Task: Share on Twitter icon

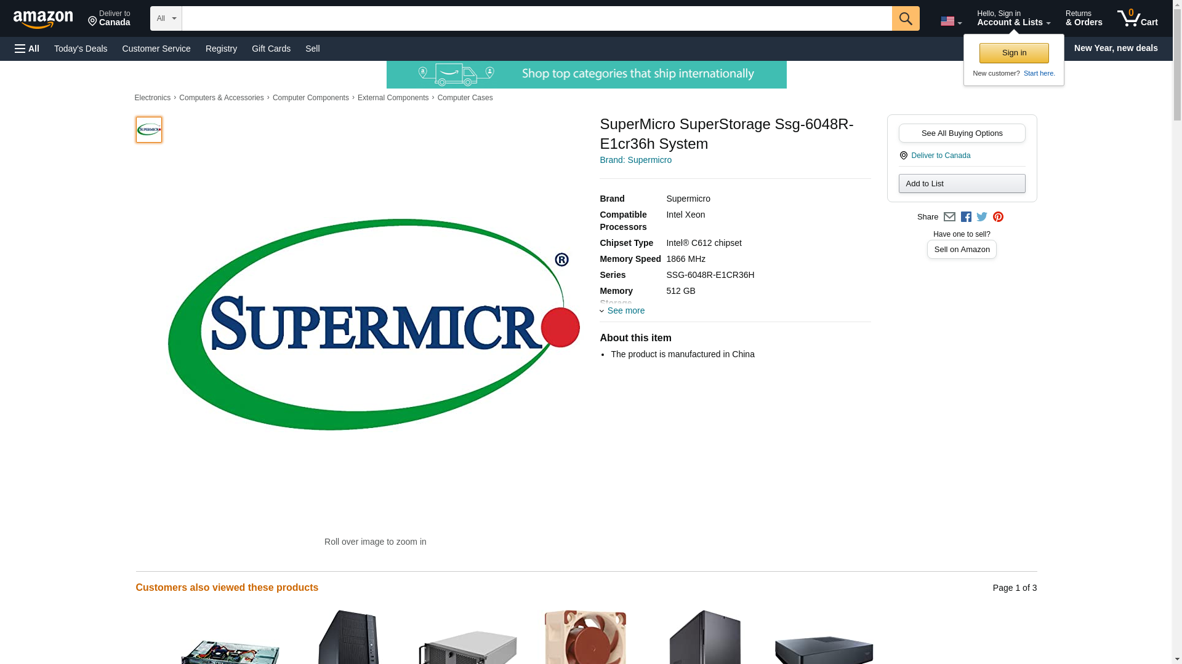Action: 982,217
